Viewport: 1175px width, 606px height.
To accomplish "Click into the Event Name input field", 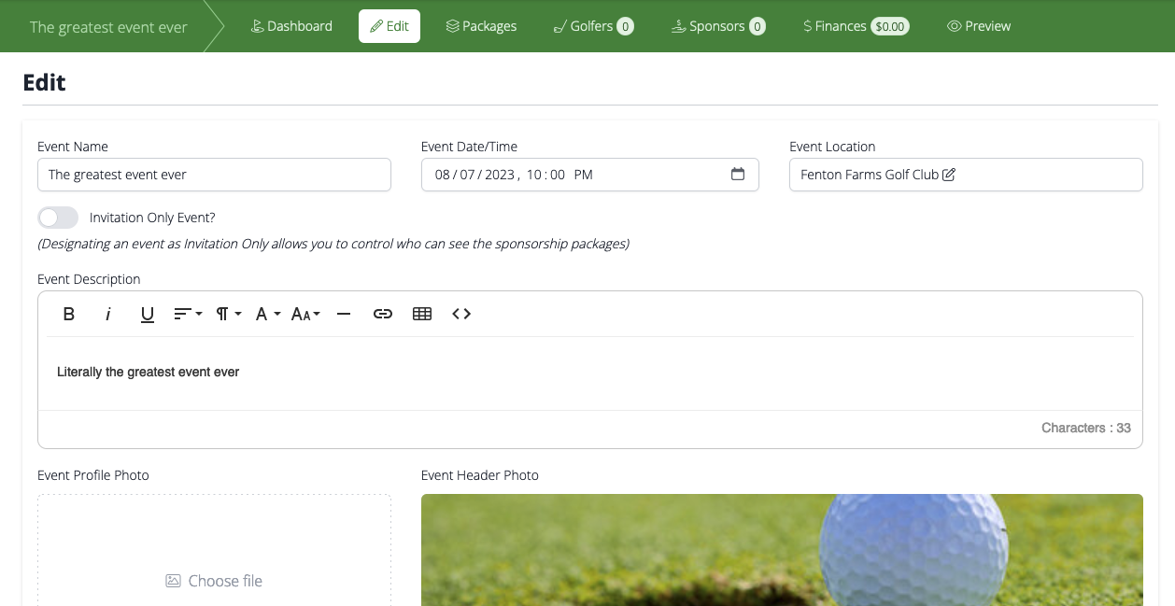I will pyautogui.click(x=214, y=175).
